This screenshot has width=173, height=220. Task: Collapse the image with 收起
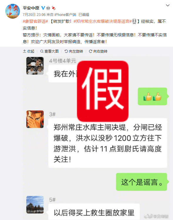[x=28, y=51]
